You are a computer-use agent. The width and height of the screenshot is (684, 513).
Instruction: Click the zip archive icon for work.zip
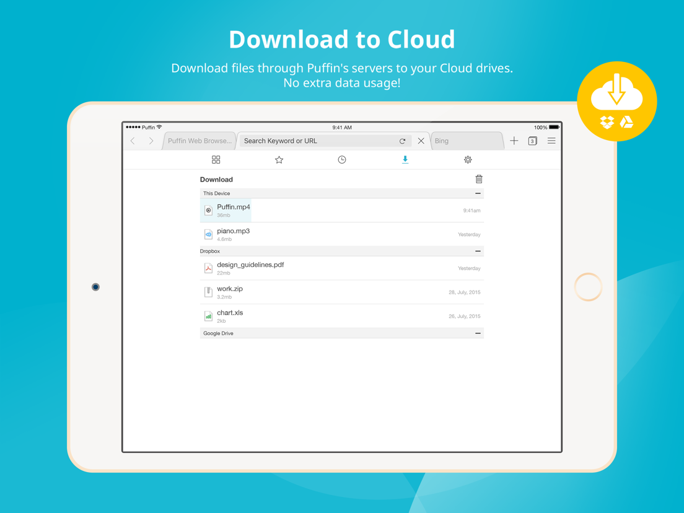(x=209, y=292)
